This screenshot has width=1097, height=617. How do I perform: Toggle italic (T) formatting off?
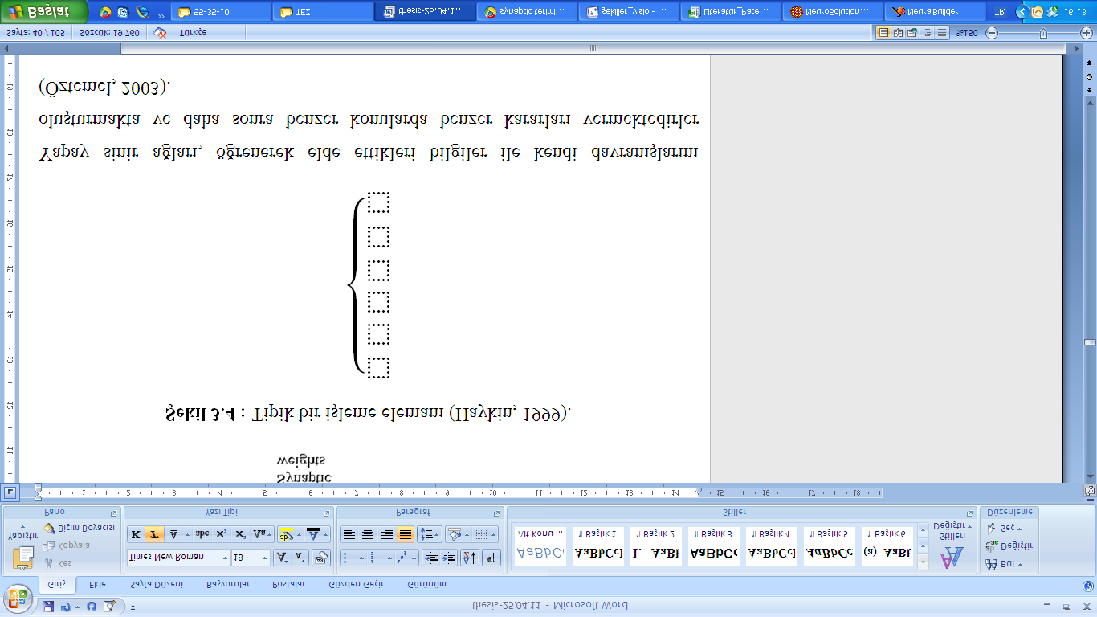click(154, 534)
